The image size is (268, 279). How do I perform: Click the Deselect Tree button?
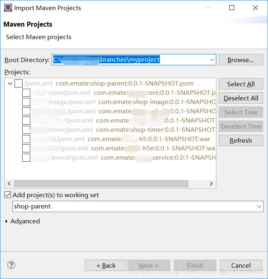pyautogui.click(x=241, y=126)
